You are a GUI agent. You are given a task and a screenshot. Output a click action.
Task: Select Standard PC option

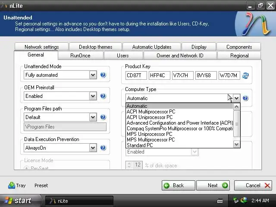(179, 145)
